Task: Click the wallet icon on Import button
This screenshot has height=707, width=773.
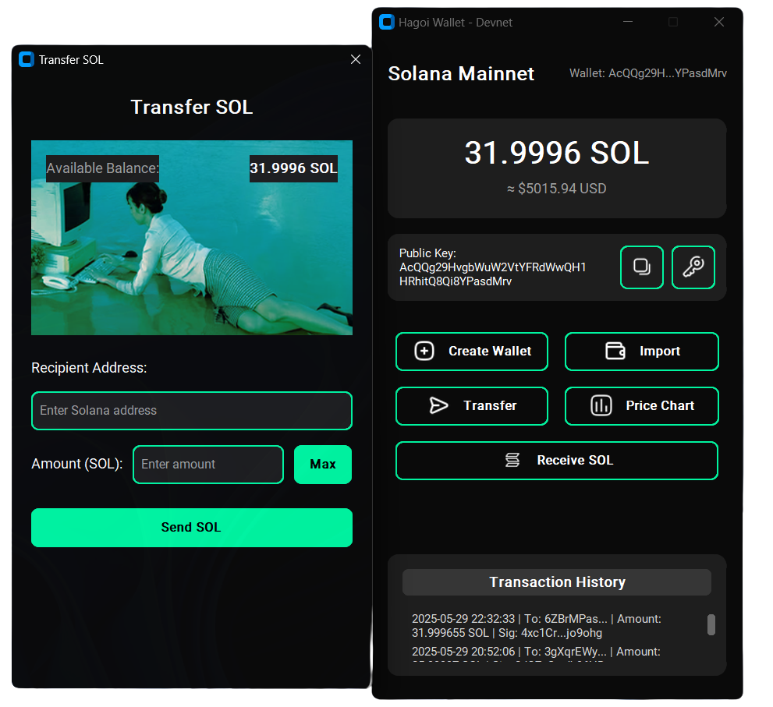Action: [615, 351]
